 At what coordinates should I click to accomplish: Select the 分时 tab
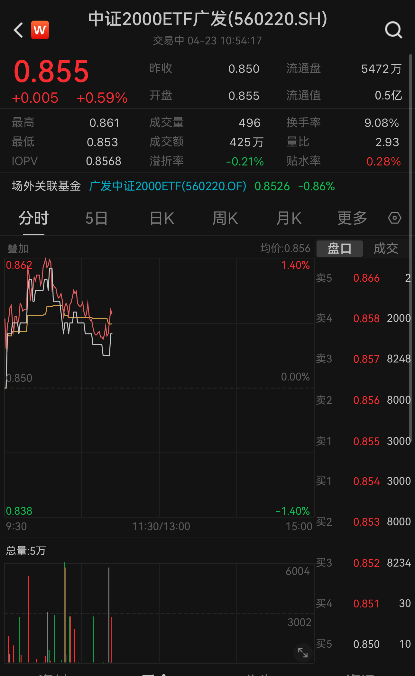tap(33, 218)
